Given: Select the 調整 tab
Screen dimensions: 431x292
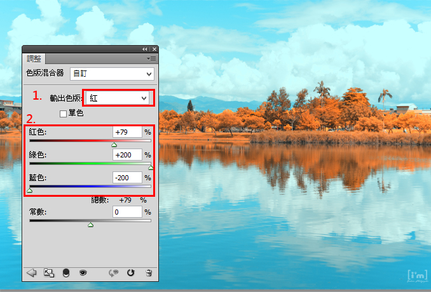Looking at the screenshot, I should [x=34, y=59].
